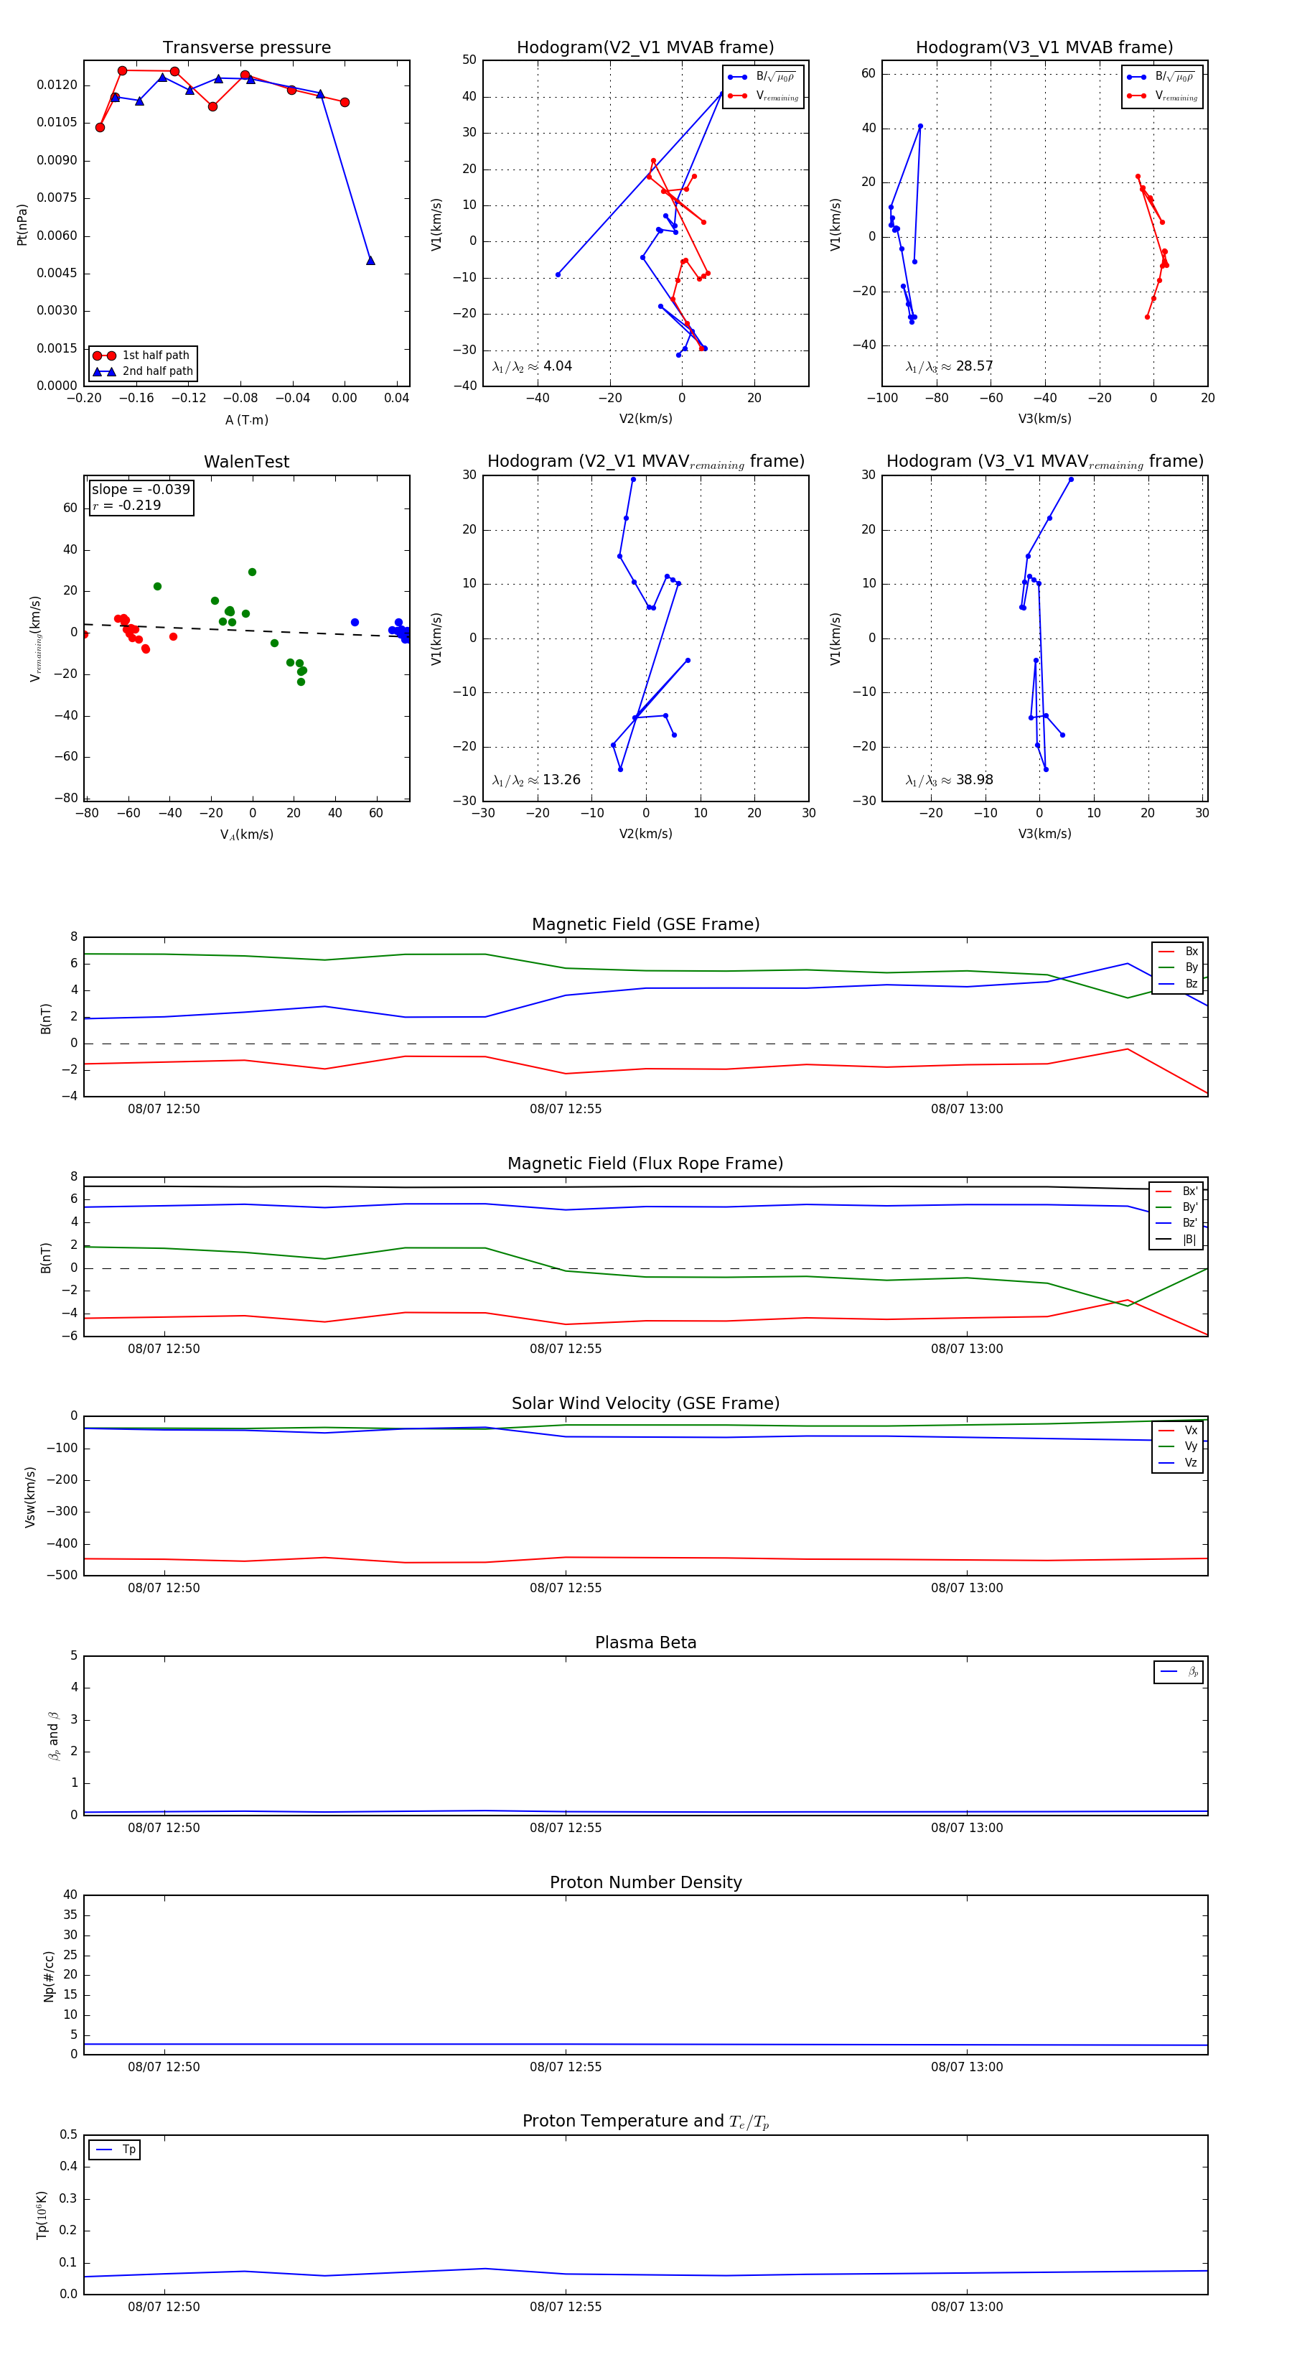This screenshot has width=1292, height=2370.
Task: Click B/√μ0ρ legend entry in V2_V1 MVAB hodogram
Action: 762,78
